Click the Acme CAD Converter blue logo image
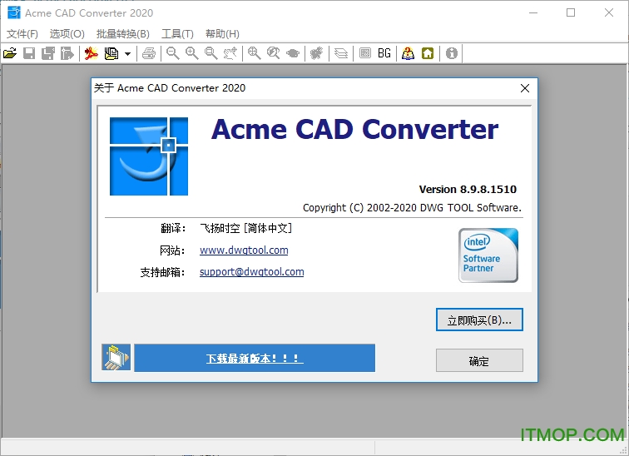 point(149,156)
